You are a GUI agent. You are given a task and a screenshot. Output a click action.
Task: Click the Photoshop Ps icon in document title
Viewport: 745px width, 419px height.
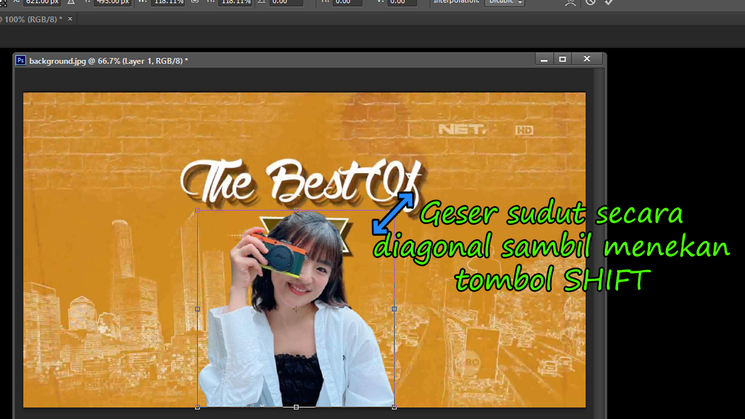pos(21,60)
